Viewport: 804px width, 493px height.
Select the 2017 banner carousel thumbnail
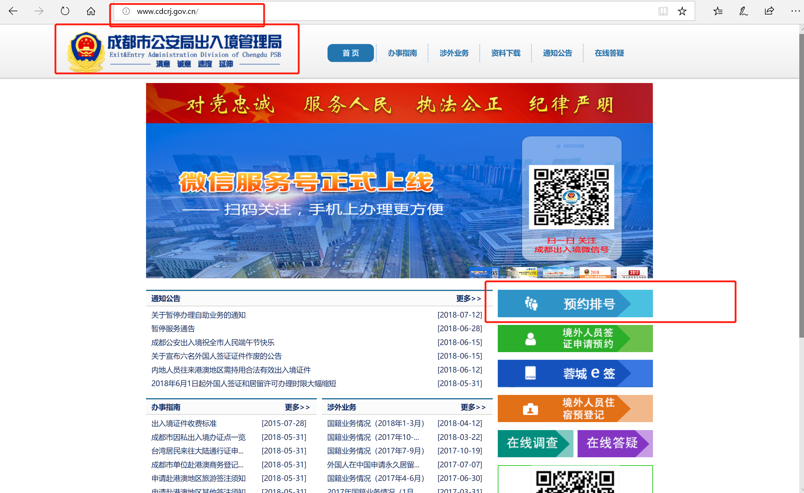[x=632, y=273]
